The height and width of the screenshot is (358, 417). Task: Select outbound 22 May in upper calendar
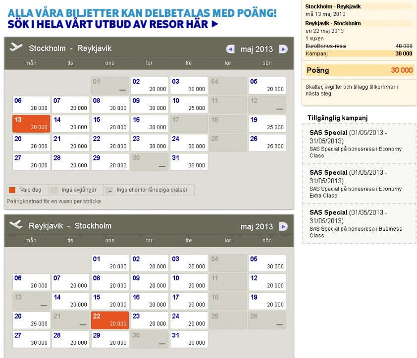tap(110, 143)
